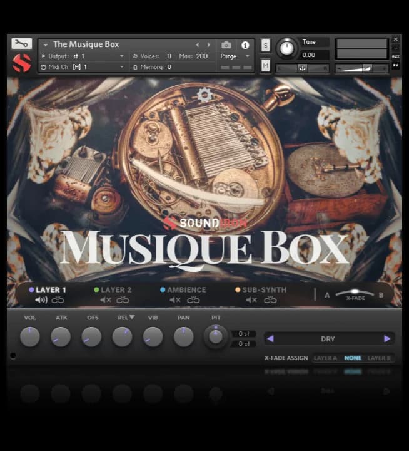Viewport: 409px width, 451px height.
Task: Open the Output st. 1 dropdown
Action: pos(83,56)
